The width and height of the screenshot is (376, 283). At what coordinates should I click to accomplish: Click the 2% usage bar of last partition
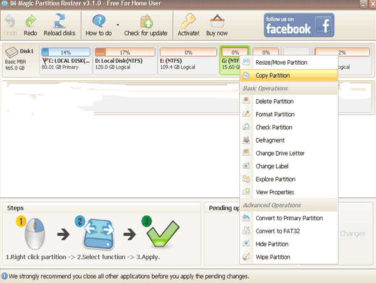[342, 52]
